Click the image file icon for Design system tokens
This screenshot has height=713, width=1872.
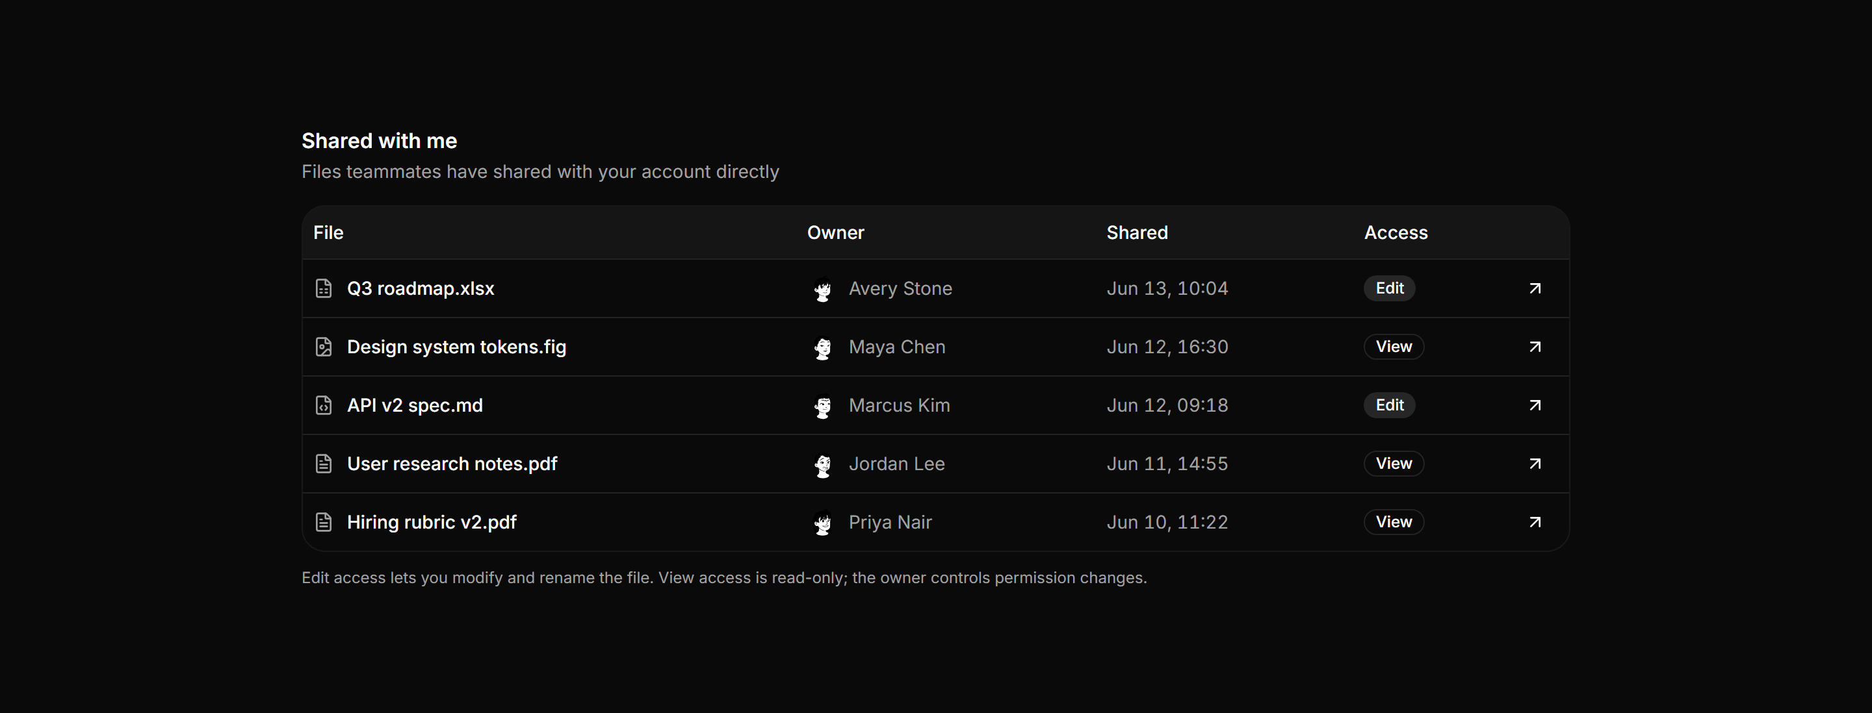[x=324, y=347]
